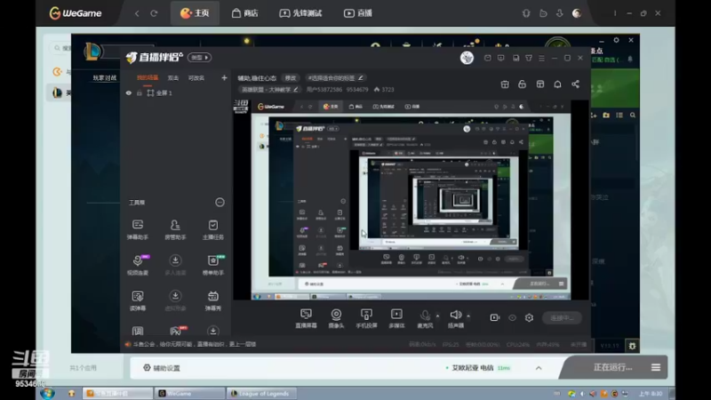Open 弹幕助手 danmaku assistant tool
This screenshot has height=400, width=711.
coord(138,229)
